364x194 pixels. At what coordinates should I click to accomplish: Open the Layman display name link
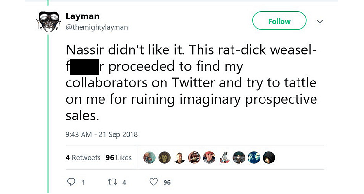[79, 16]
